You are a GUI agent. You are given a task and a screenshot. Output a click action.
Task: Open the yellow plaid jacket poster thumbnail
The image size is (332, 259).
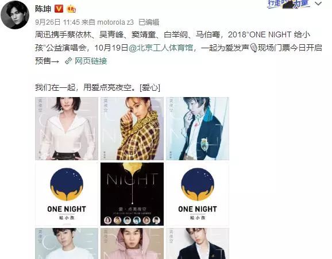point(132,129)
